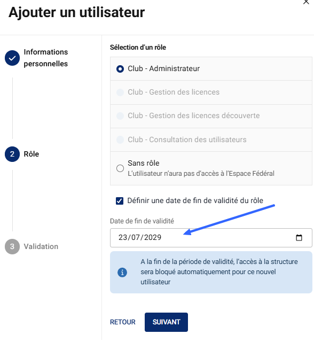Open the Rôle step label
314x342 pixels.
tap(32, 154)
